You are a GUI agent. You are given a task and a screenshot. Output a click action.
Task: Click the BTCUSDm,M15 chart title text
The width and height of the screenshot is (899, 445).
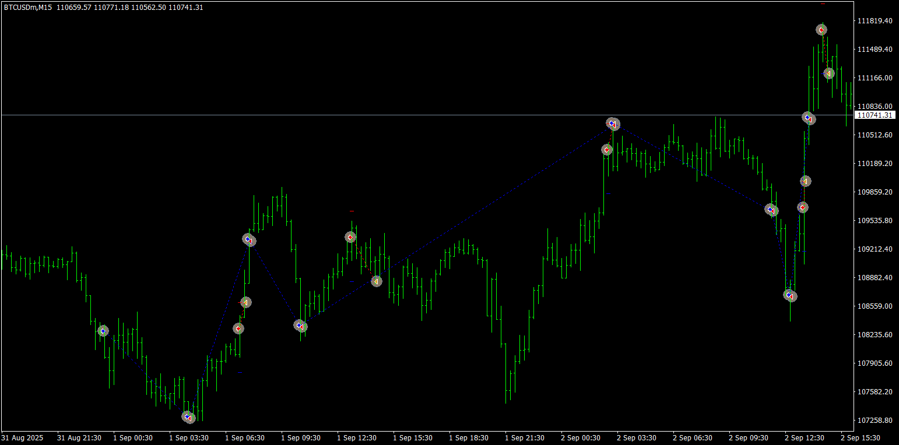pyautogui.click(x=28, y=7)
